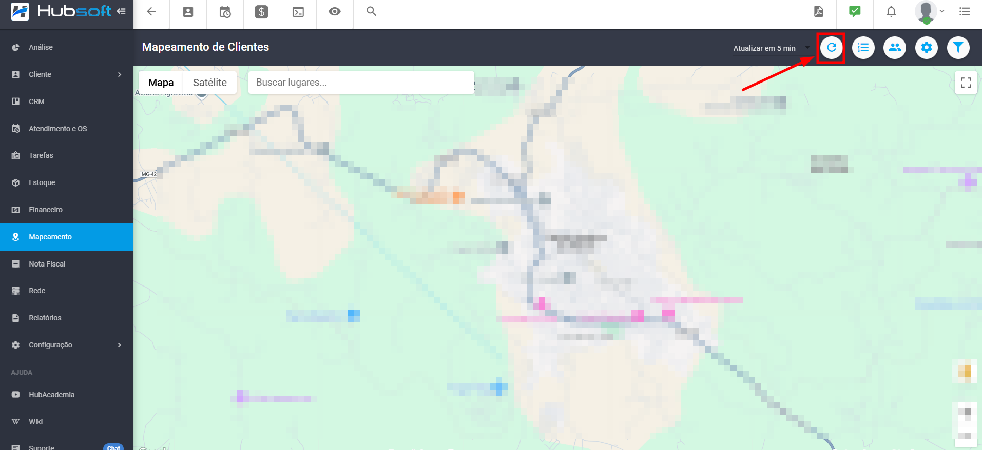The image size is (982, 450).
Task: Open Atendimento e OS in sidebar
Action: (66, 129)
